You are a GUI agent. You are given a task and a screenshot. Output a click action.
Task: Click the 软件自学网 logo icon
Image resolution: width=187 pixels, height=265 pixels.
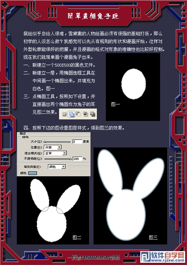click(145, 257)
